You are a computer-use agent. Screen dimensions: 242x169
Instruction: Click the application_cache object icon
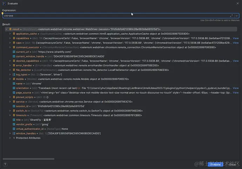14,34
